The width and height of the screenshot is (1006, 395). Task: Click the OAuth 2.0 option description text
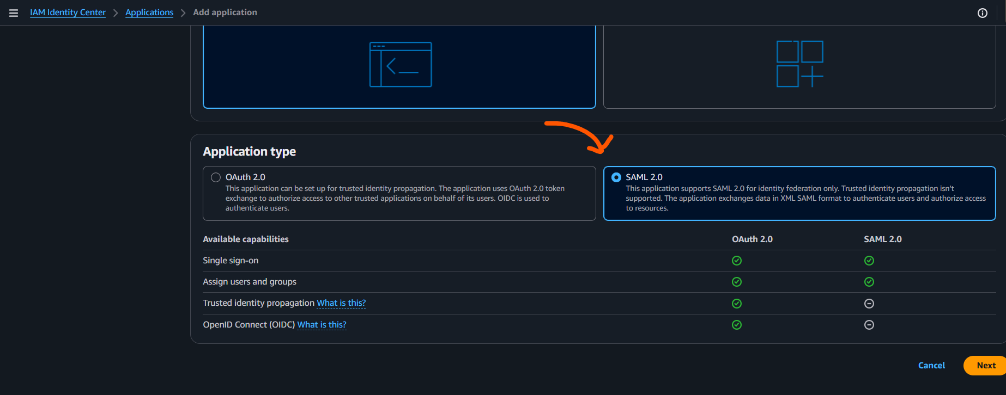tap(395, 198)
